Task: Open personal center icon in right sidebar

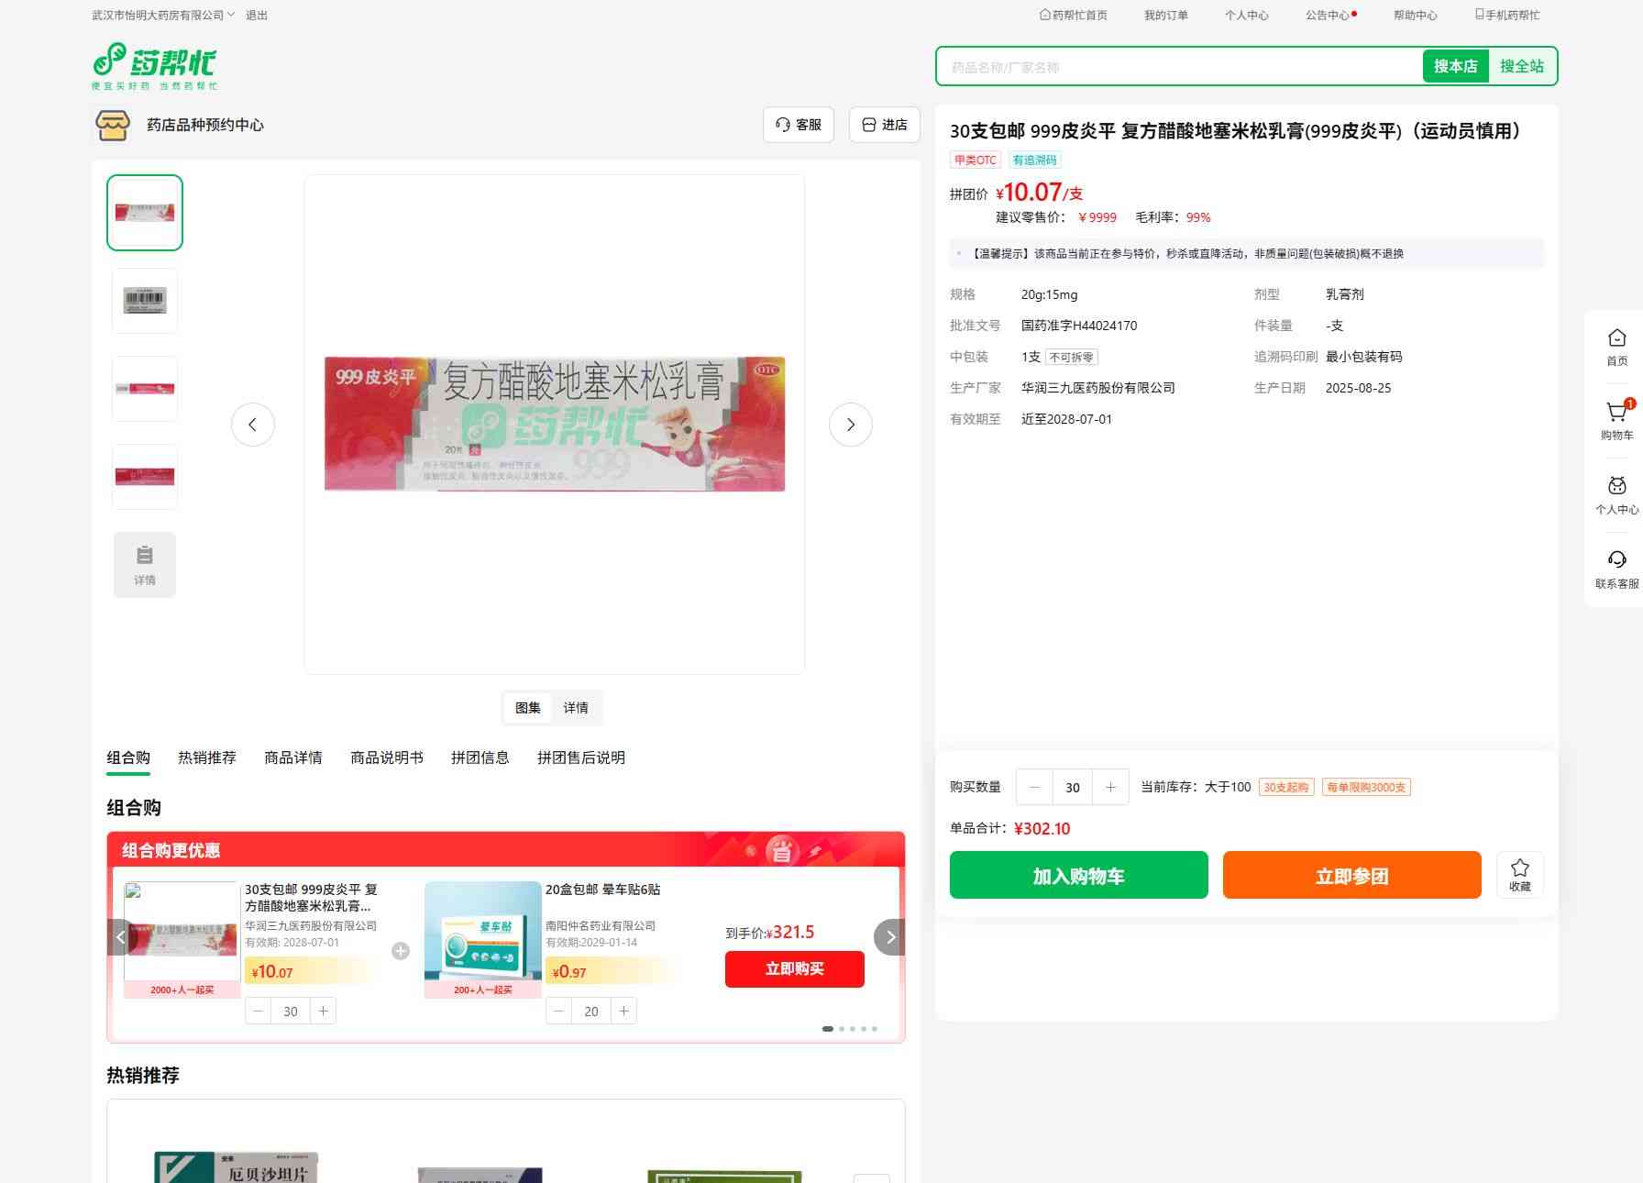Action: point(1616,487)
